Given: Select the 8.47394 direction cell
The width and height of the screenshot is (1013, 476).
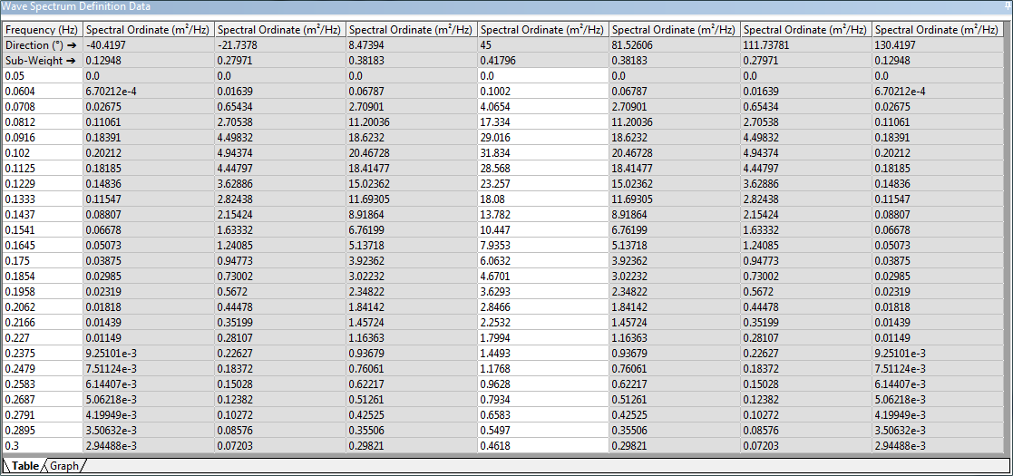Looking at the screenshot, I should tap(411, 44).
